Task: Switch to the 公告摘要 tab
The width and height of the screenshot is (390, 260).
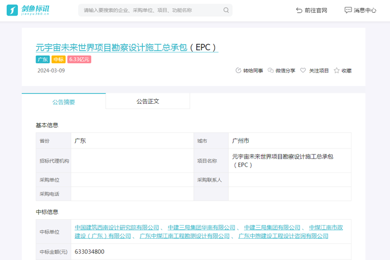Action: (64, 102)
